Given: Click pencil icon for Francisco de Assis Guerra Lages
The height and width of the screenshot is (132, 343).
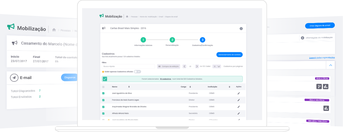Looking at the screenshot, I should click(x=239, y=100).
